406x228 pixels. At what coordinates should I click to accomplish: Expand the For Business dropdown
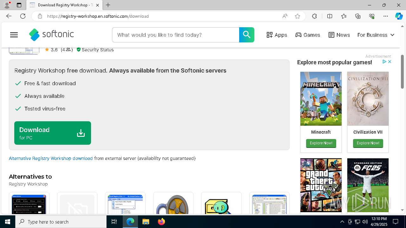tap(376, 35)
